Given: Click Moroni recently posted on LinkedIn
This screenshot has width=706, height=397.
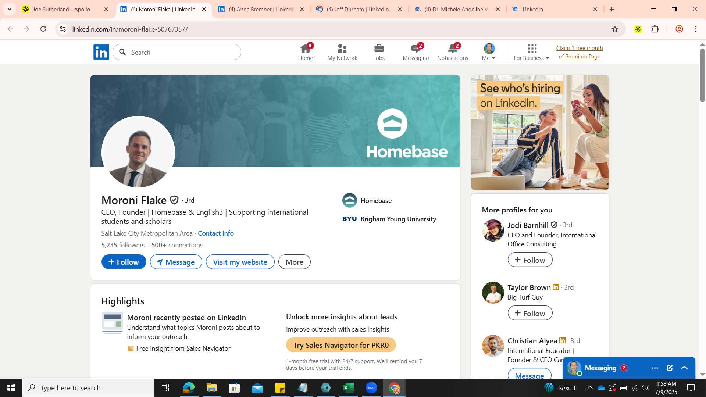Looking at the screenshot, I should tap(186, 318).
